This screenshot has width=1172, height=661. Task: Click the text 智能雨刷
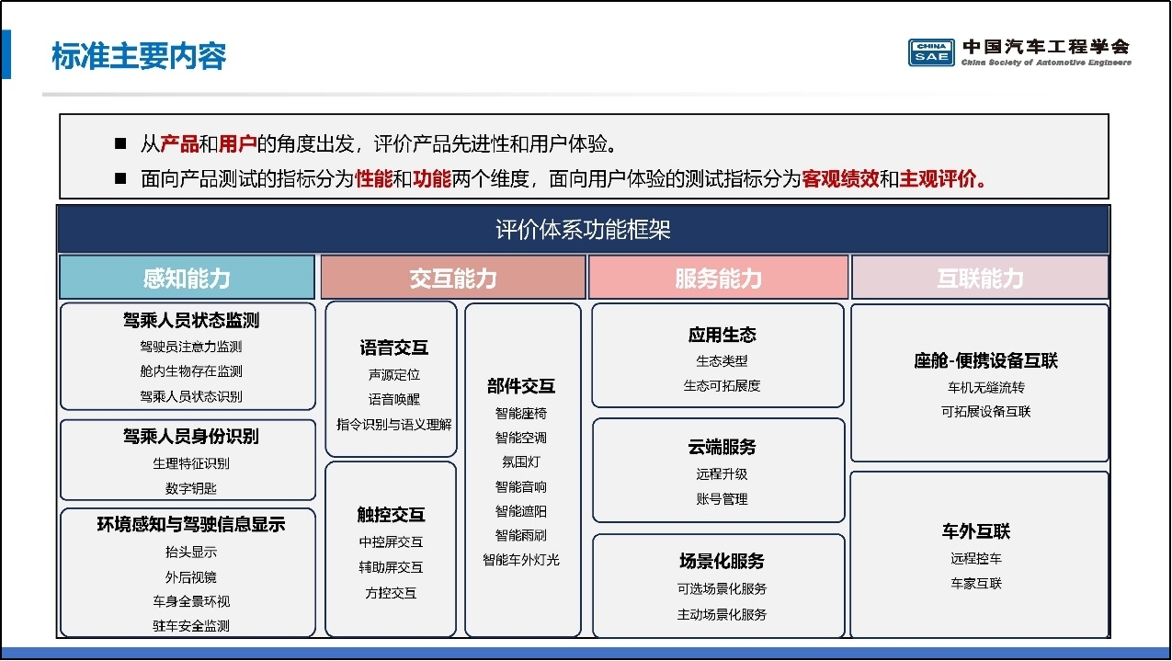[521, 535]
